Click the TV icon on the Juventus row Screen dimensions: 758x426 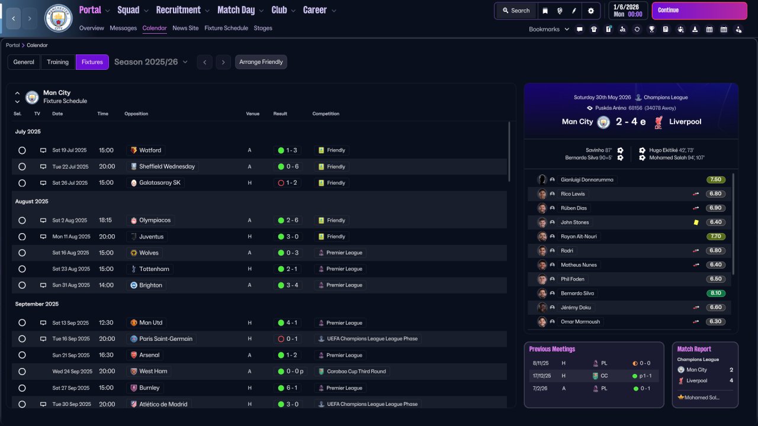click(43, 237)
